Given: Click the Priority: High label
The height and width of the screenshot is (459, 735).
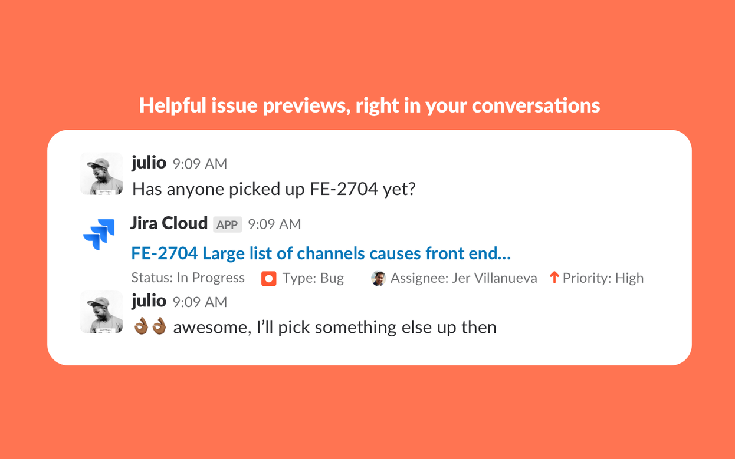Looking at the screenshot, I should pyautogui.click(x=603, y=278).
